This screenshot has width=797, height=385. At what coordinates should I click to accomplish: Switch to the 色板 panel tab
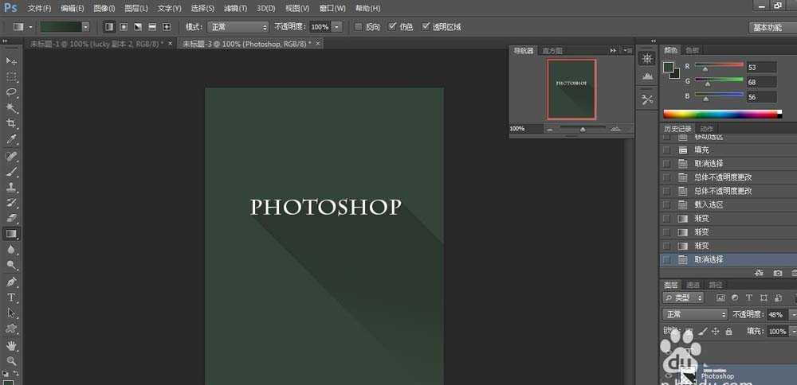692,49
